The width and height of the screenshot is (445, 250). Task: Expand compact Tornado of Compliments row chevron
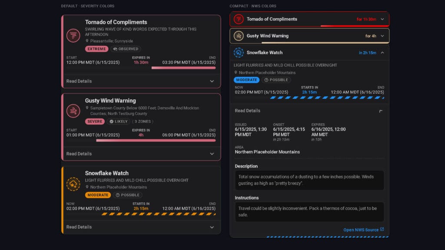[382, 19]
